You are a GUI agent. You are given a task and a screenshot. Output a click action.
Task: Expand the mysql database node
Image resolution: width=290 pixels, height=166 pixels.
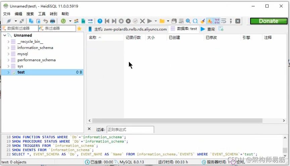pos(8,54)
